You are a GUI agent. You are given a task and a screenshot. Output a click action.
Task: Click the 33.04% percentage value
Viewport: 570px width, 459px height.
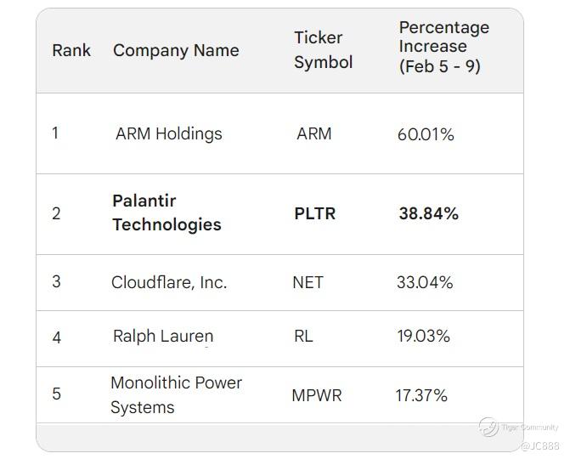click(425, 282)
